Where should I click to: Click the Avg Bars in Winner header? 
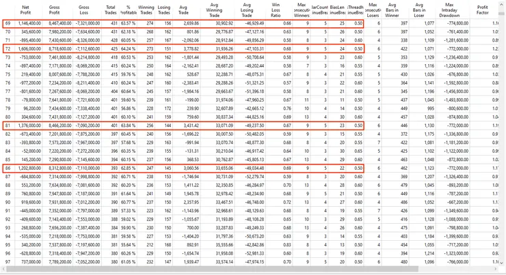(392, 10)
